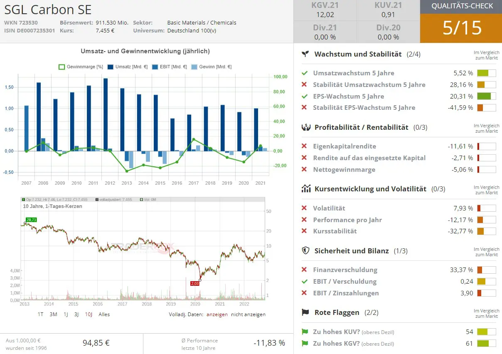The width and height of the screenshot is (502, 354).
Task: Click the green checkmark for EBIT / Verschuldung
Action: (x=305, y=282)
